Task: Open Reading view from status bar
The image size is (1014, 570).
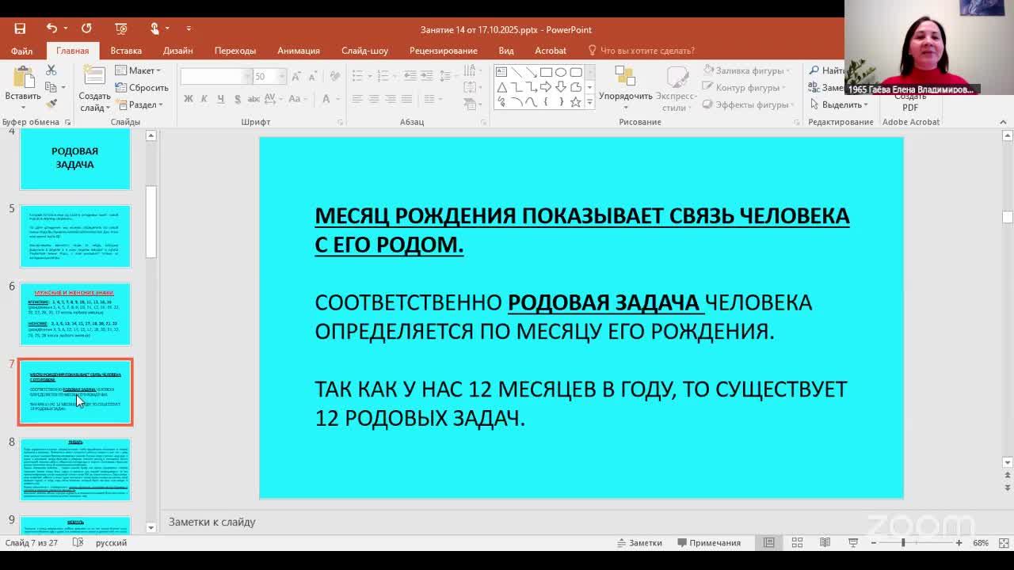Action: [825, 542]
